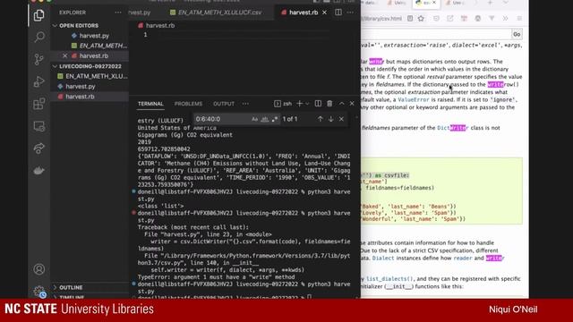The image size is (573, 322).
Task: Open Explorer views and more actions menu
Action: coord(117,13)
